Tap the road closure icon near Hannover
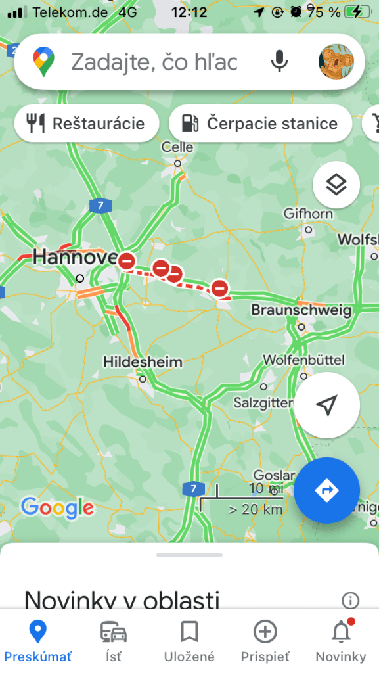The width and height of the screenshot is (379, 673). (127, 260)
